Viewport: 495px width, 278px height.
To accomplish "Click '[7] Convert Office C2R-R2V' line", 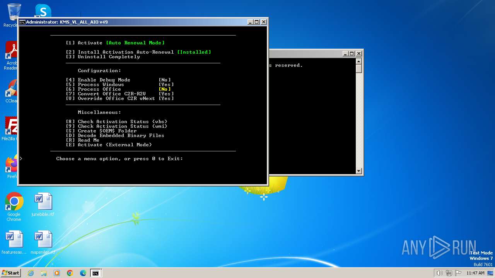I will pyautogui.click(x=120, y=94).
